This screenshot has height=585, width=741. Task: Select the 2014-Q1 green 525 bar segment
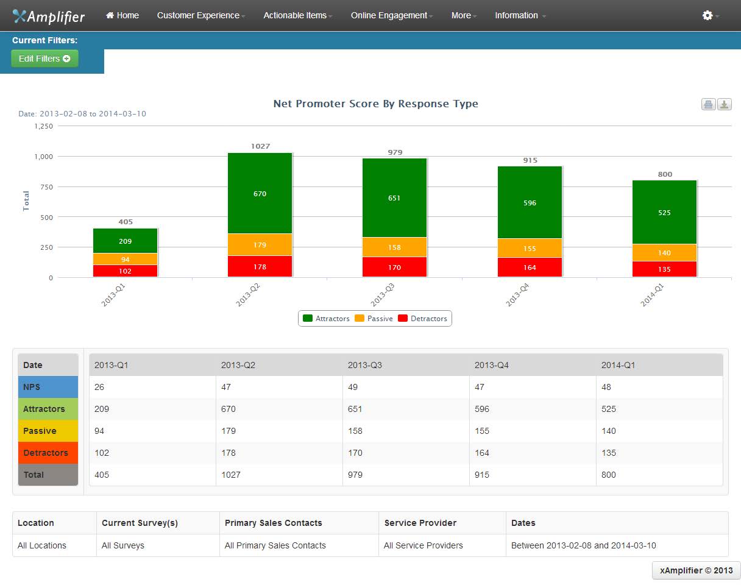tap(664, 212)
